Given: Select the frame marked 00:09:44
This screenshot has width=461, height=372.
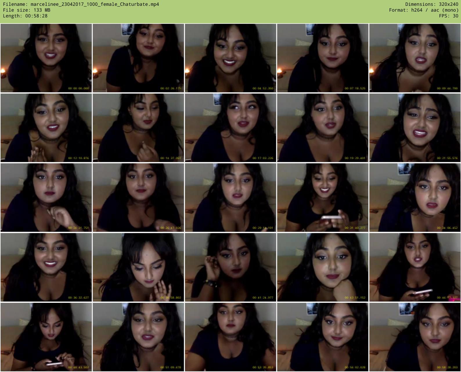Looking at the screenshot, I should (415, 58).
